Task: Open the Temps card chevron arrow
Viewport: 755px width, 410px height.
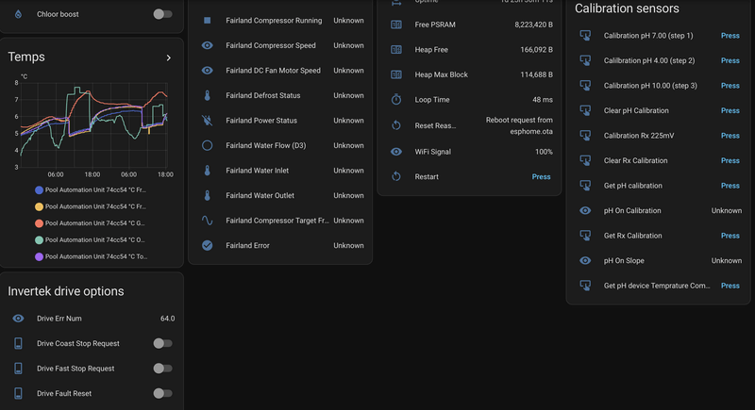Action: coord(169,57)
